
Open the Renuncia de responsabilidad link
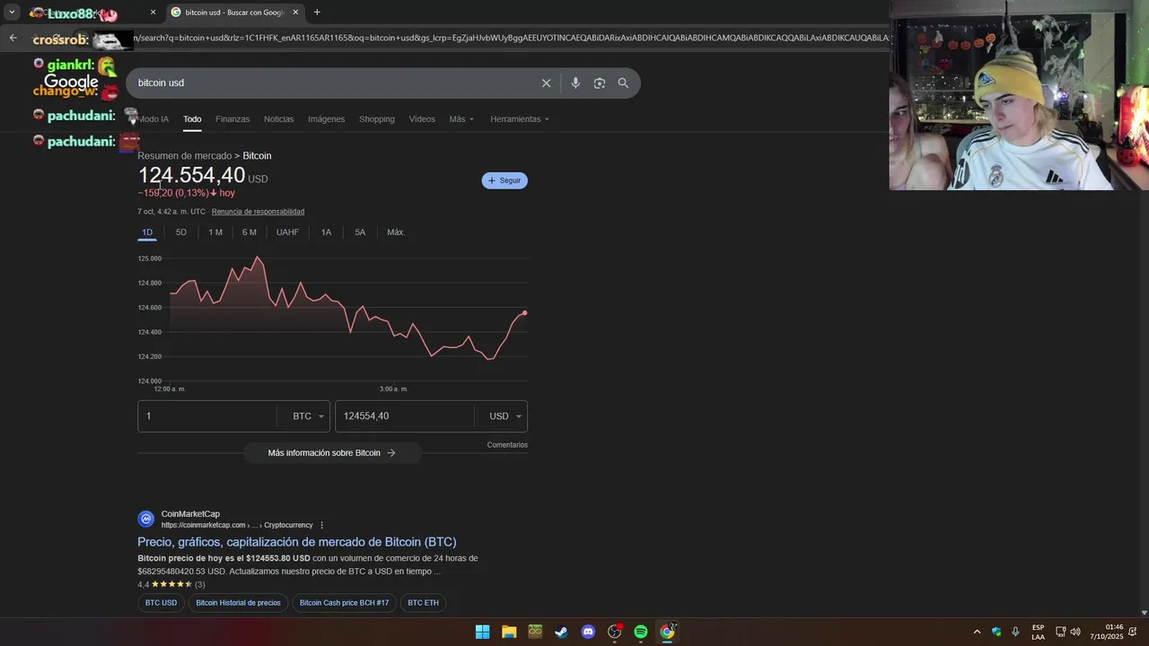tap(258, 212)
